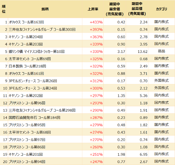
Task: Click the +274% rise rate value
Action: pyautogui.click(x=96, y=132)
